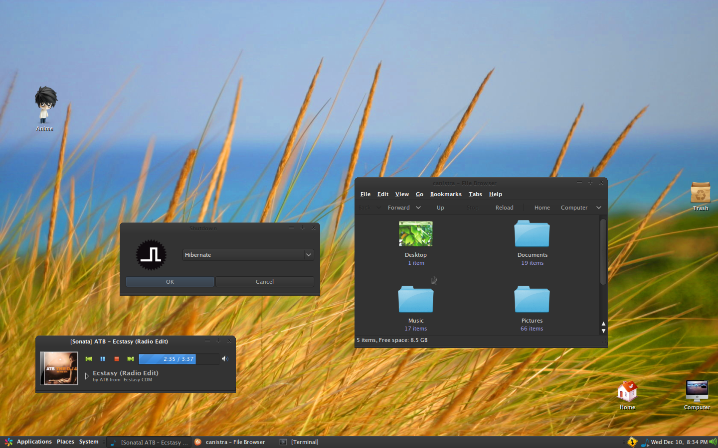Image resolution: width=718 pixels, height=448 pixels.
Task: Cancel the Shutdown dialog
Action: tap(265, 282)
